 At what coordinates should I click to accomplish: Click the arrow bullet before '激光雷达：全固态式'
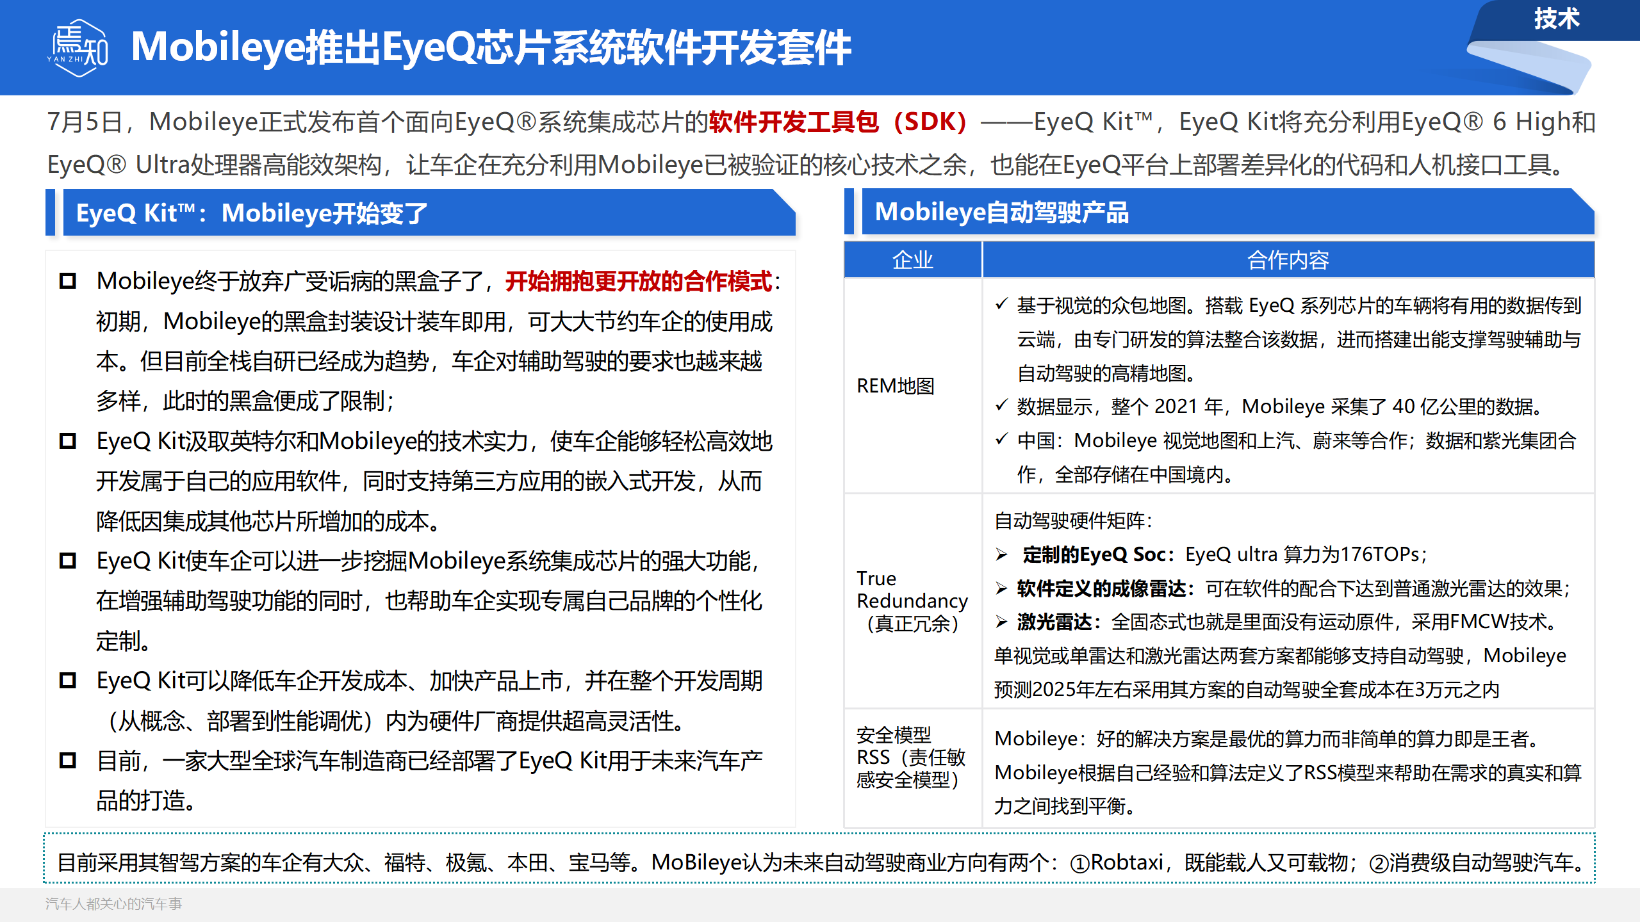[1002, 622]
